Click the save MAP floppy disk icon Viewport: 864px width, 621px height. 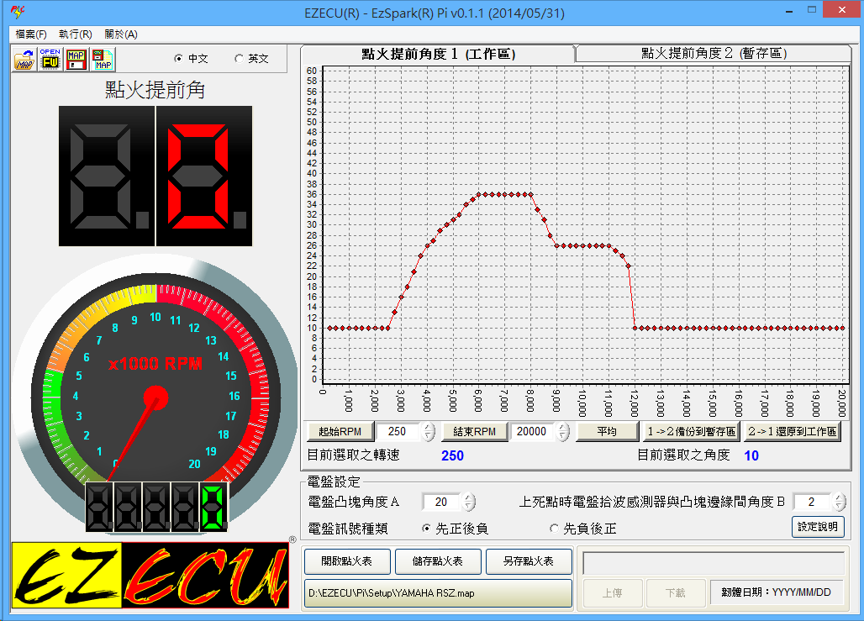click(76, 60)
